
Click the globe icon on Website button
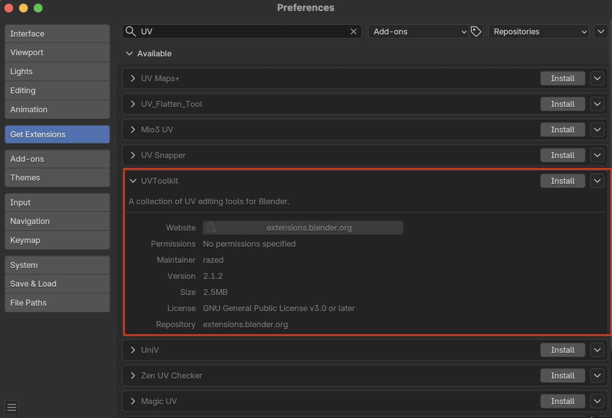tap(211, 228)
